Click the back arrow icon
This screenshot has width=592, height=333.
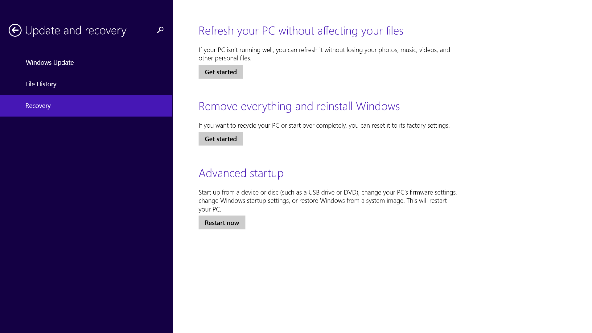15,30
